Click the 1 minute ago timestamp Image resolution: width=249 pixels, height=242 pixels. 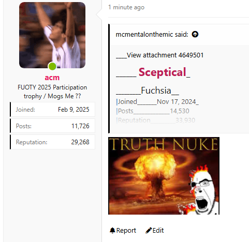pyautogui.click(x=126, y=7)
